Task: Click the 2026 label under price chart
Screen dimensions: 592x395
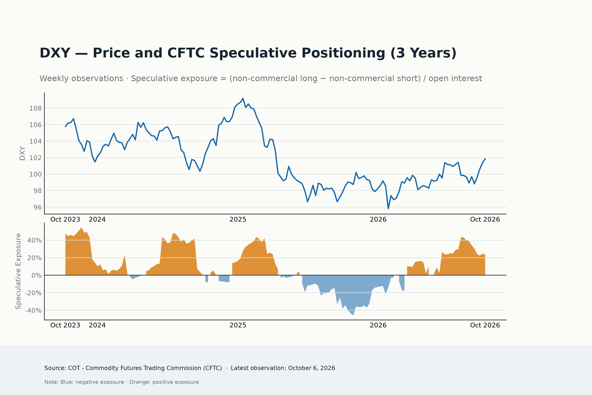Action: point(378,219)
